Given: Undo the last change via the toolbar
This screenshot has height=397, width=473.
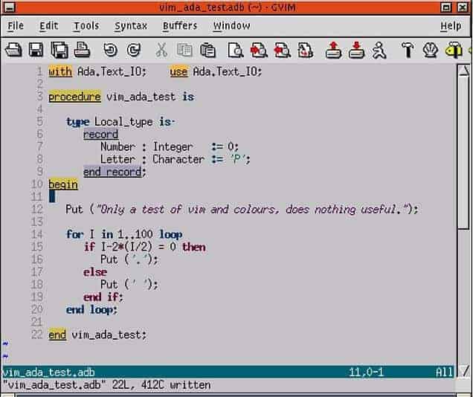Looking at the screenshot, I should pos(110,51).
